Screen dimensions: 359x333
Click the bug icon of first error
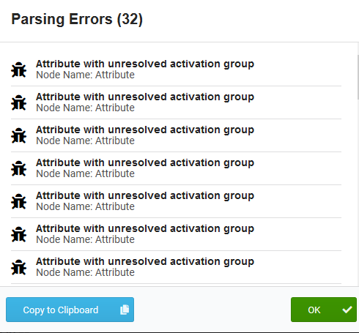pyautogui.click(x=18, y=70)
